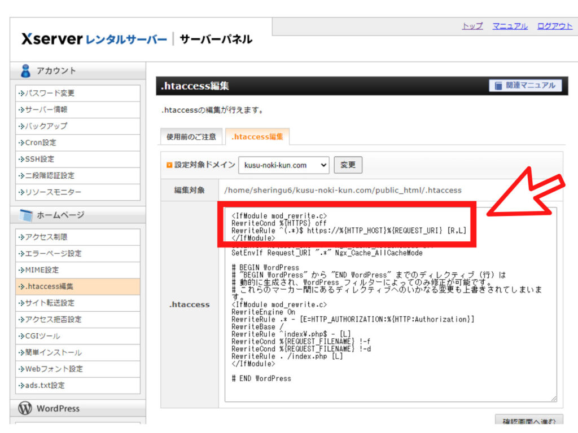Click the 関連マニュアル button
Viewport: 578px width, 433px height.
(526, 86)
